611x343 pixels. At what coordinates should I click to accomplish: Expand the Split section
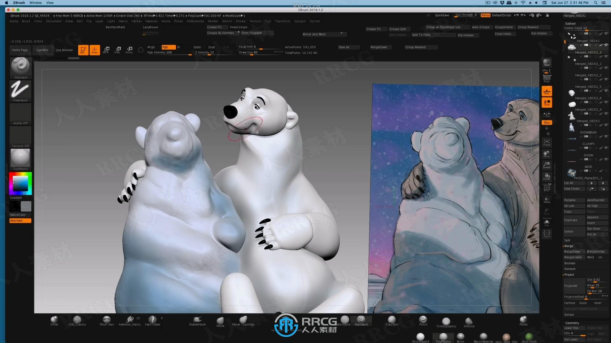pos(567,240)
